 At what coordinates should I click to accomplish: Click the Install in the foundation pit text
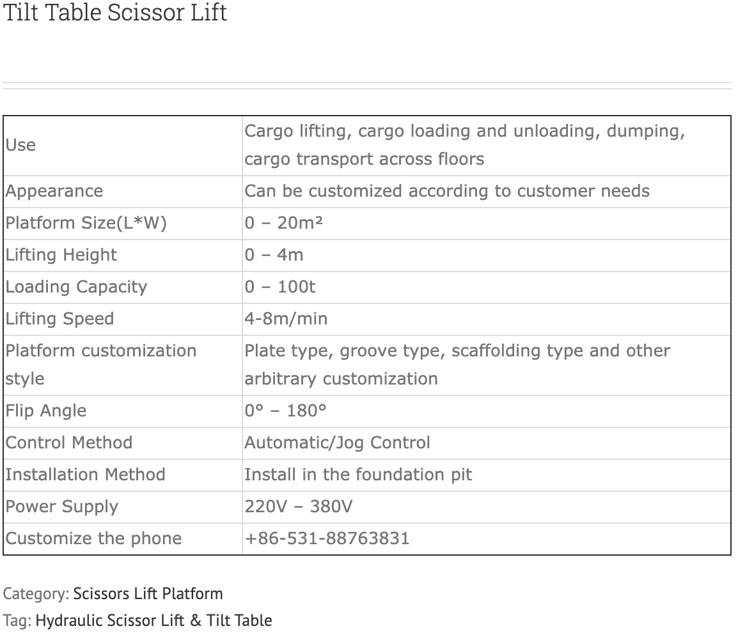coord(358,475)
